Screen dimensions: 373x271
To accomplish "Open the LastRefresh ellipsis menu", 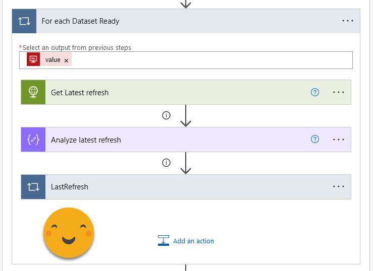I will (338, 187).
